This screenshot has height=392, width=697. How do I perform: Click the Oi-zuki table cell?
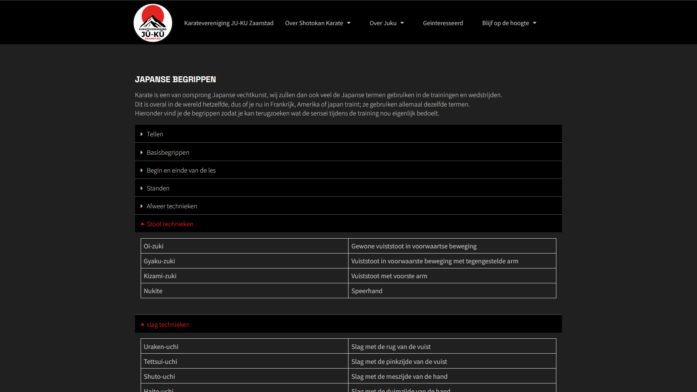(x=244, y=246)
